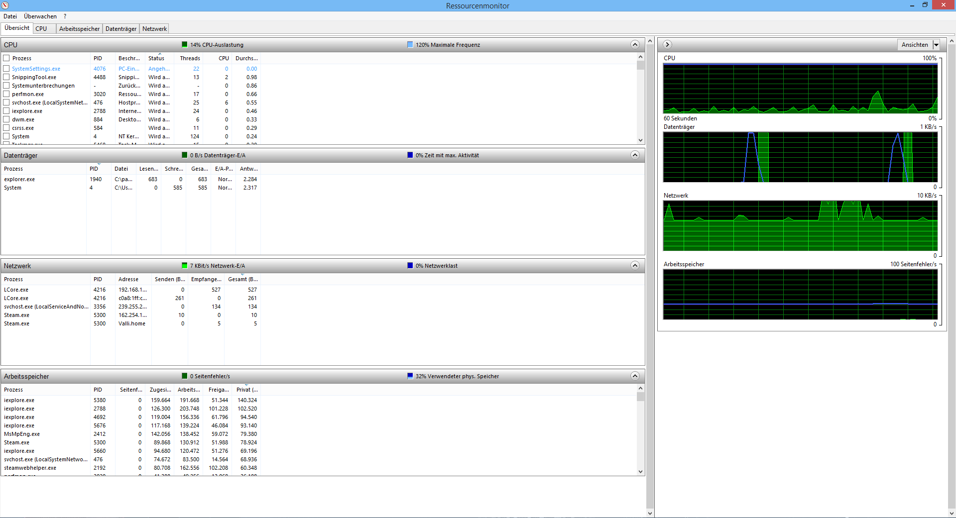The image size is (956, 518).
Task: Click the Datenträger-E/A legend square
Action: pyautogui.click(x=185, y=155)
